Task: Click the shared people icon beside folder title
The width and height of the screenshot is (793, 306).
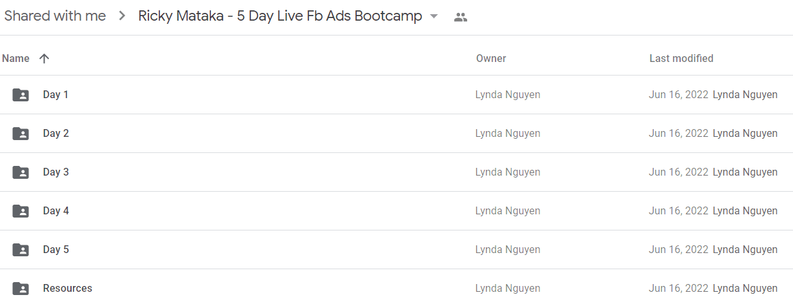Action: pos(460,17)
